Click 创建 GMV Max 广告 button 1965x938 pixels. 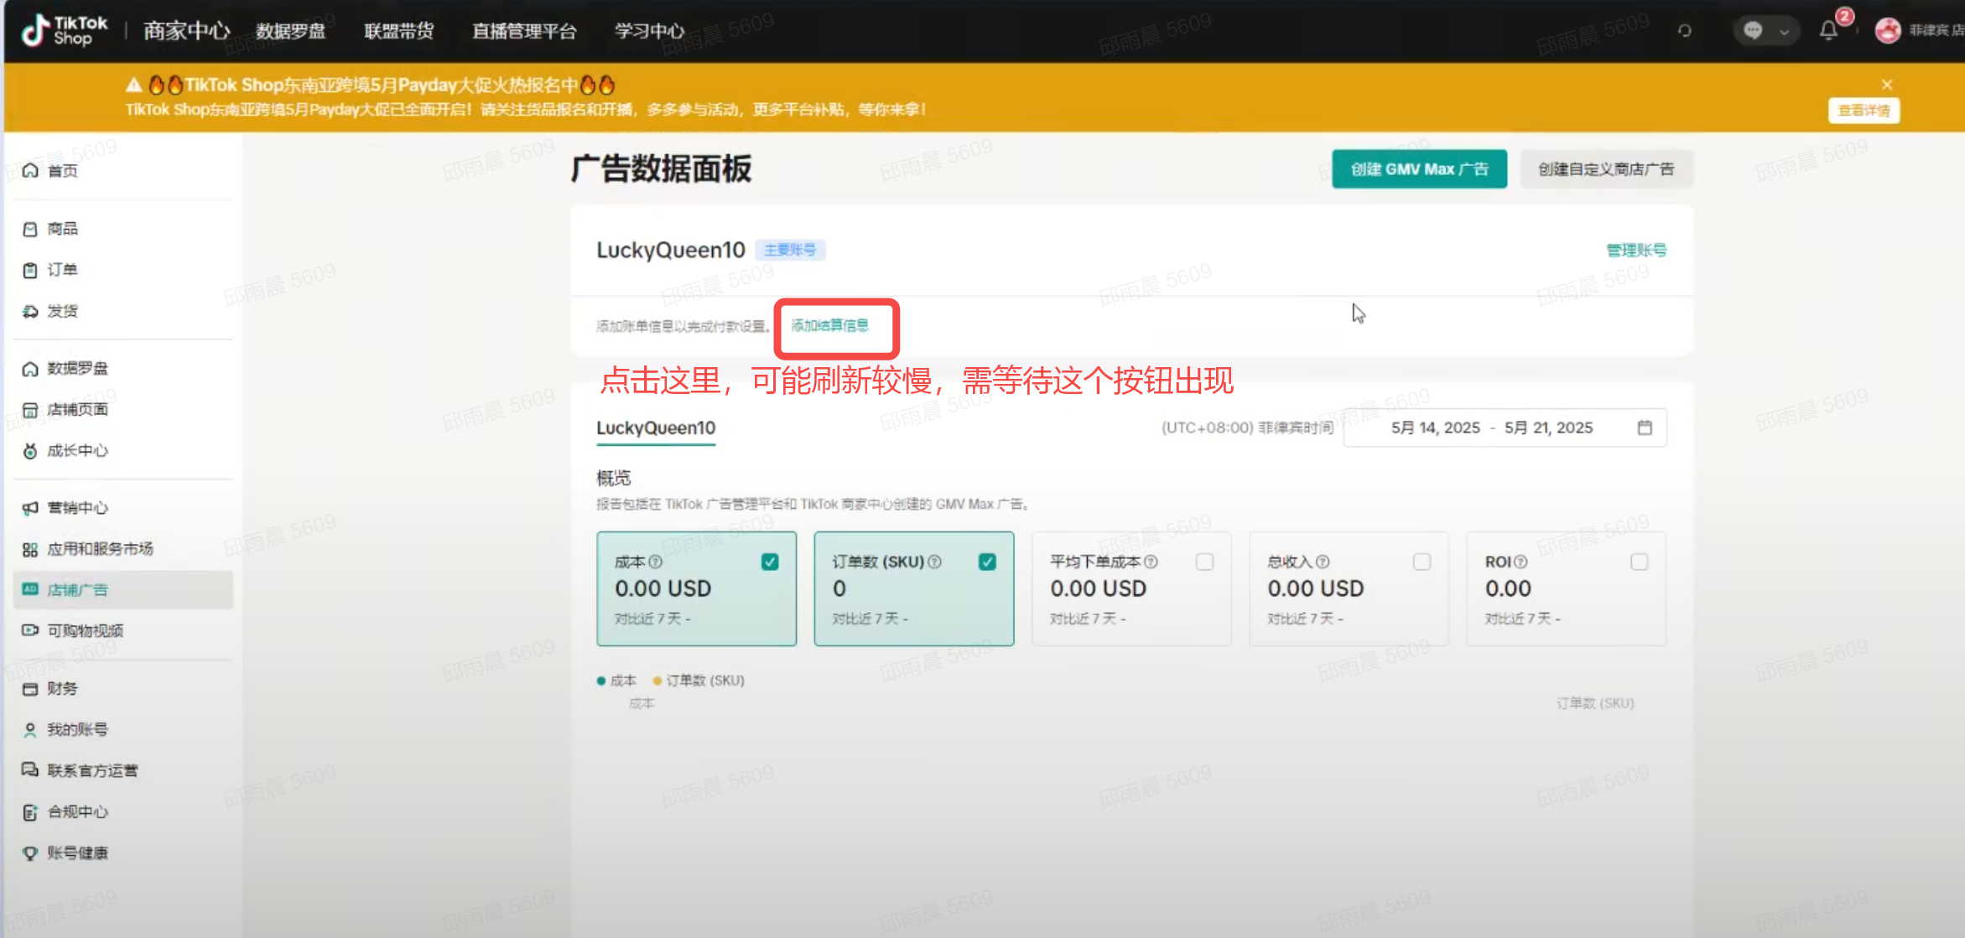pos(1419,169)
